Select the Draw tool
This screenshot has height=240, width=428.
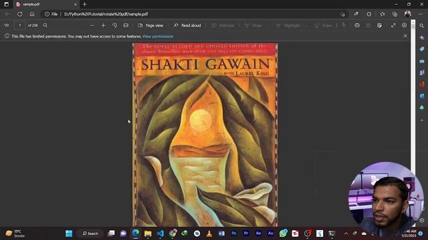[253, 25]
